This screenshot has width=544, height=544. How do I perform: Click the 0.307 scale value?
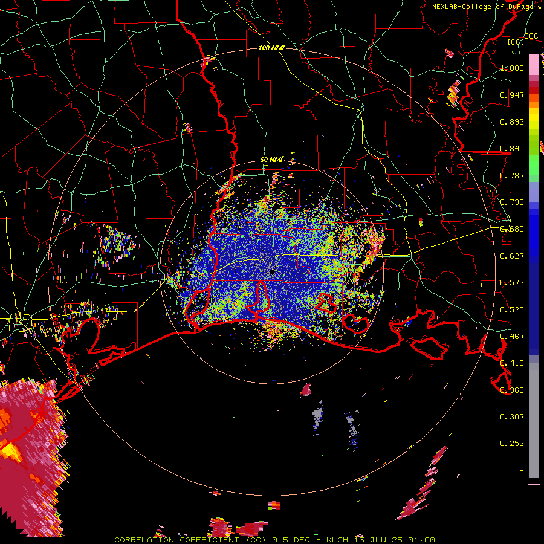click(512, 417)
